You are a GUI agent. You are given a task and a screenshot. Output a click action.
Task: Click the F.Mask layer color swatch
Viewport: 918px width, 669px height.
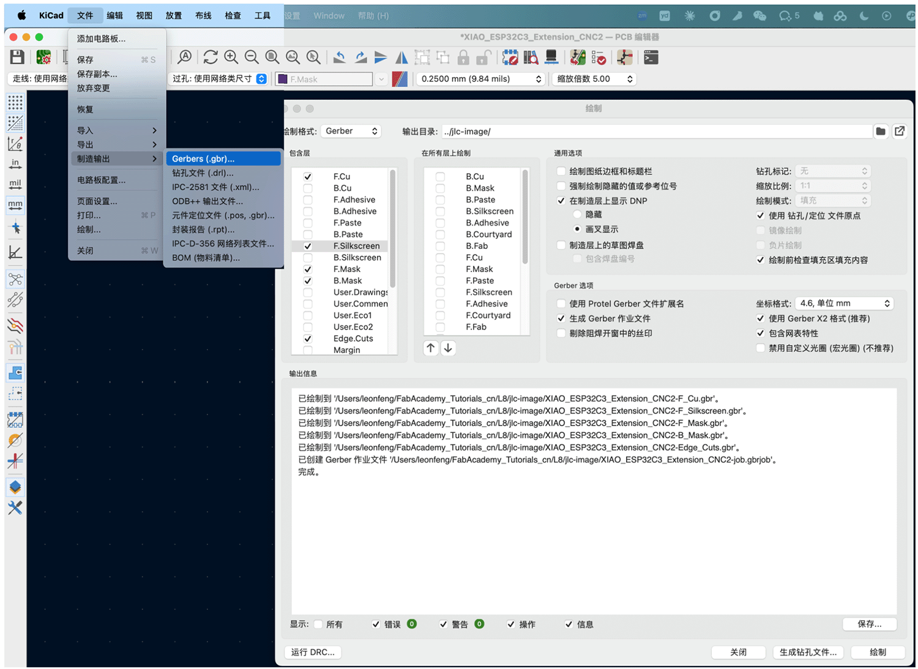tap(283, 79)
